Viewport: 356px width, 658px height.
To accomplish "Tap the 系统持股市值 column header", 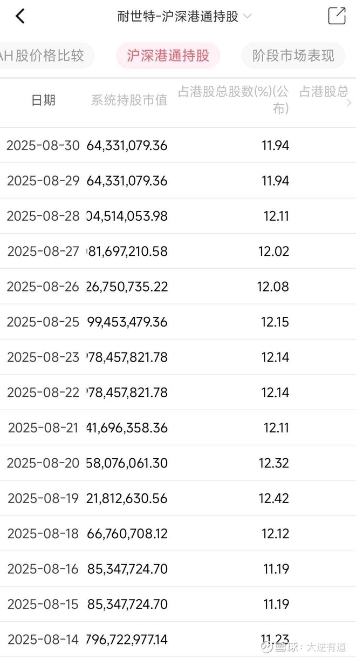I will 129,100.
